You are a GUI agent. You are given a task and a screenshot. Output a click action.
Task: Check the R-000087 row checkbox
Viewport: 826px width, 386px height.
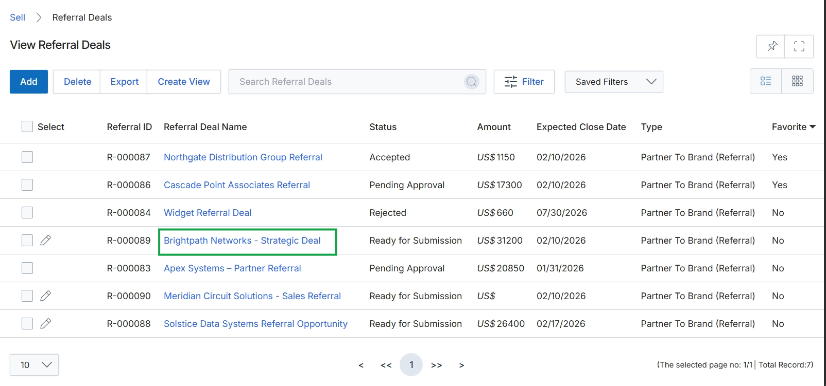pyautogui.click(x=27, y=157)
